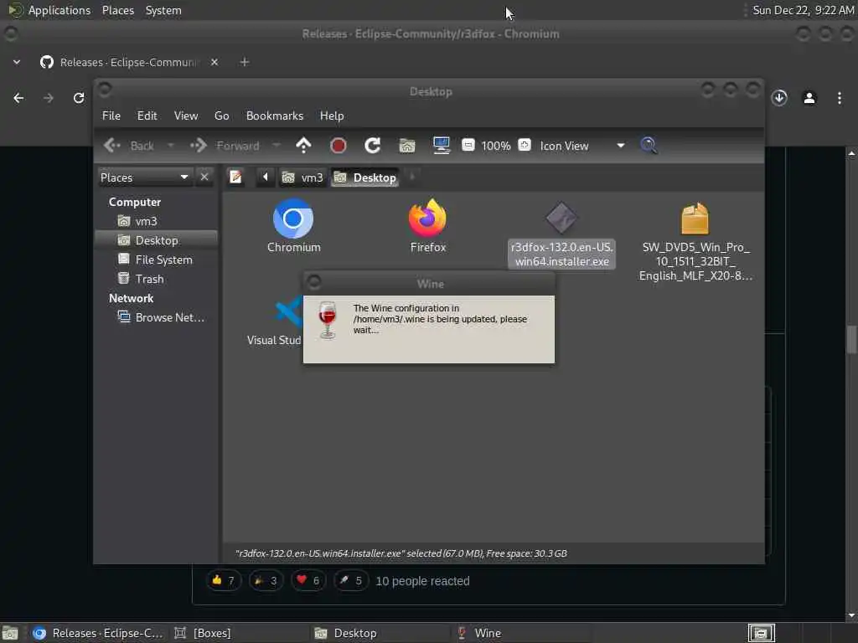Select r3dfox-132.0.en-US.win64.installer.exe file

coord(561,234)
